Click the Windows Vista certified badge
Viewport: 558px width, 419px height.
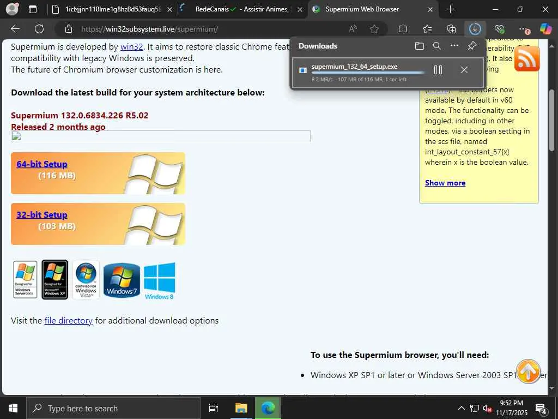[x=86, y=280]
